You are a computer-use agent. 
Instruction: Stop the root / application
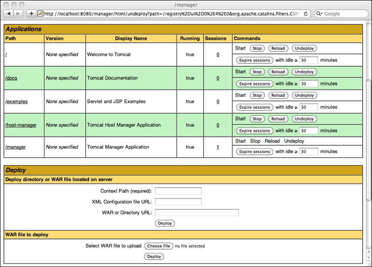(257, 49)
